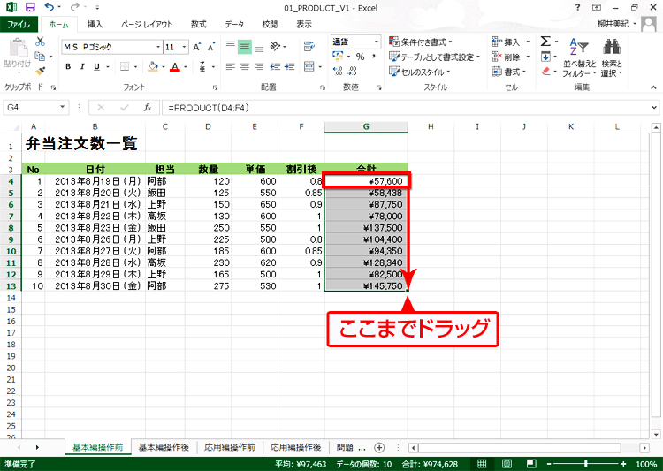This screenshot has height=471, width=663.
Task: Click the Paste clipboard icon
Action: click(18, 48)
